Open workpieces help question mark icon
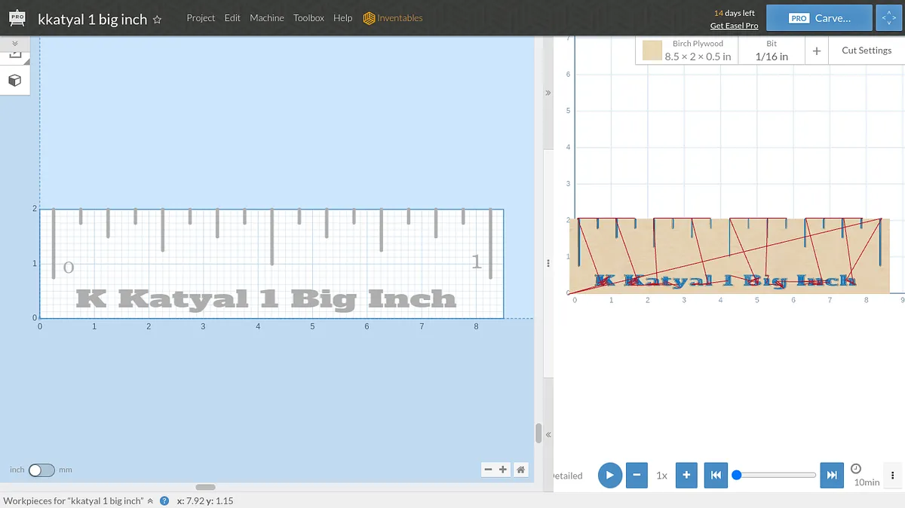 164,500
